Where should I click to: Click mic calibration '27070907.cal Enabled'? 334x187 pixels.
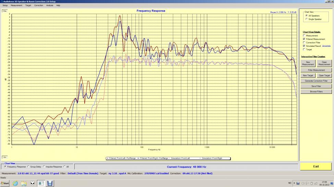tap(157, 173)
